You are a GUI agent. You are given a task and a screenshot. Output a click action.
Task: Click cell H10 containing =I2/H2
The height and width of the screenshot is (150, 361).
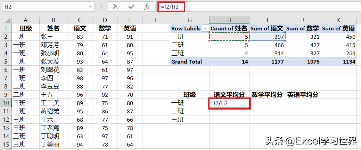click(229, 103)
